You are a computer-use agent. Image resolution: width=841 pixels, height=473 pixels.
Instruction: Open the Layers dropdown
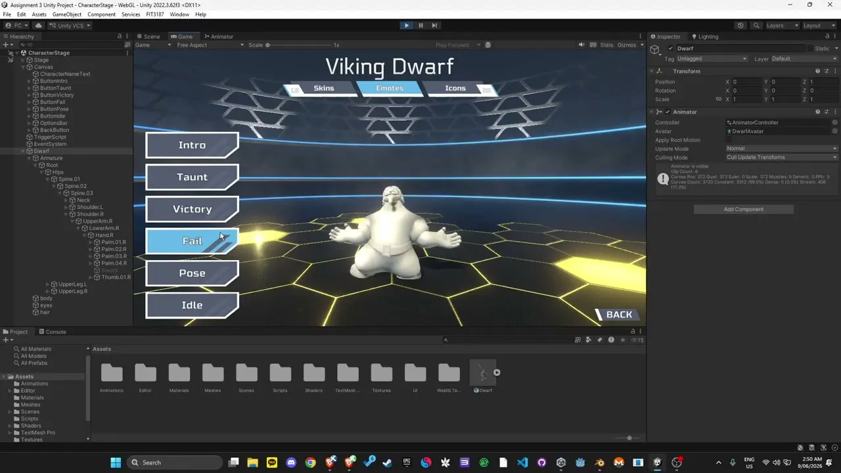782,26
